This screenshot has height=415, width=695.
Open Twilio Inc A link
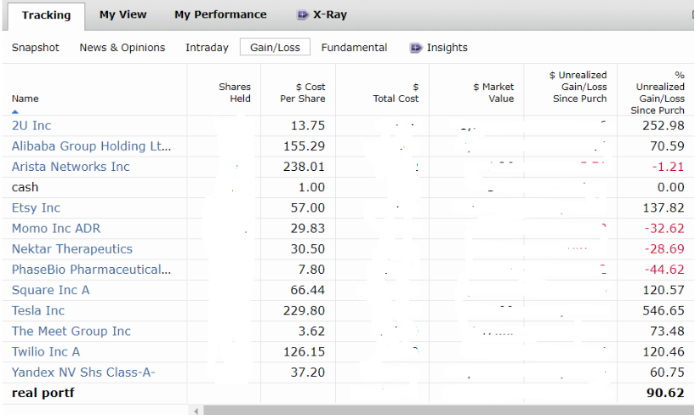pyautogui.click(x=46, y=352)
